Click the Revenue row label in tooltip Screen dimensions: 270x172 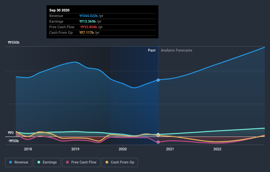56,16
